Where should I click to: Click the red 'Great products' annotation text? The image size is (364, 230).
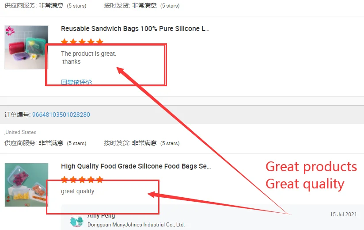point(311,167)
